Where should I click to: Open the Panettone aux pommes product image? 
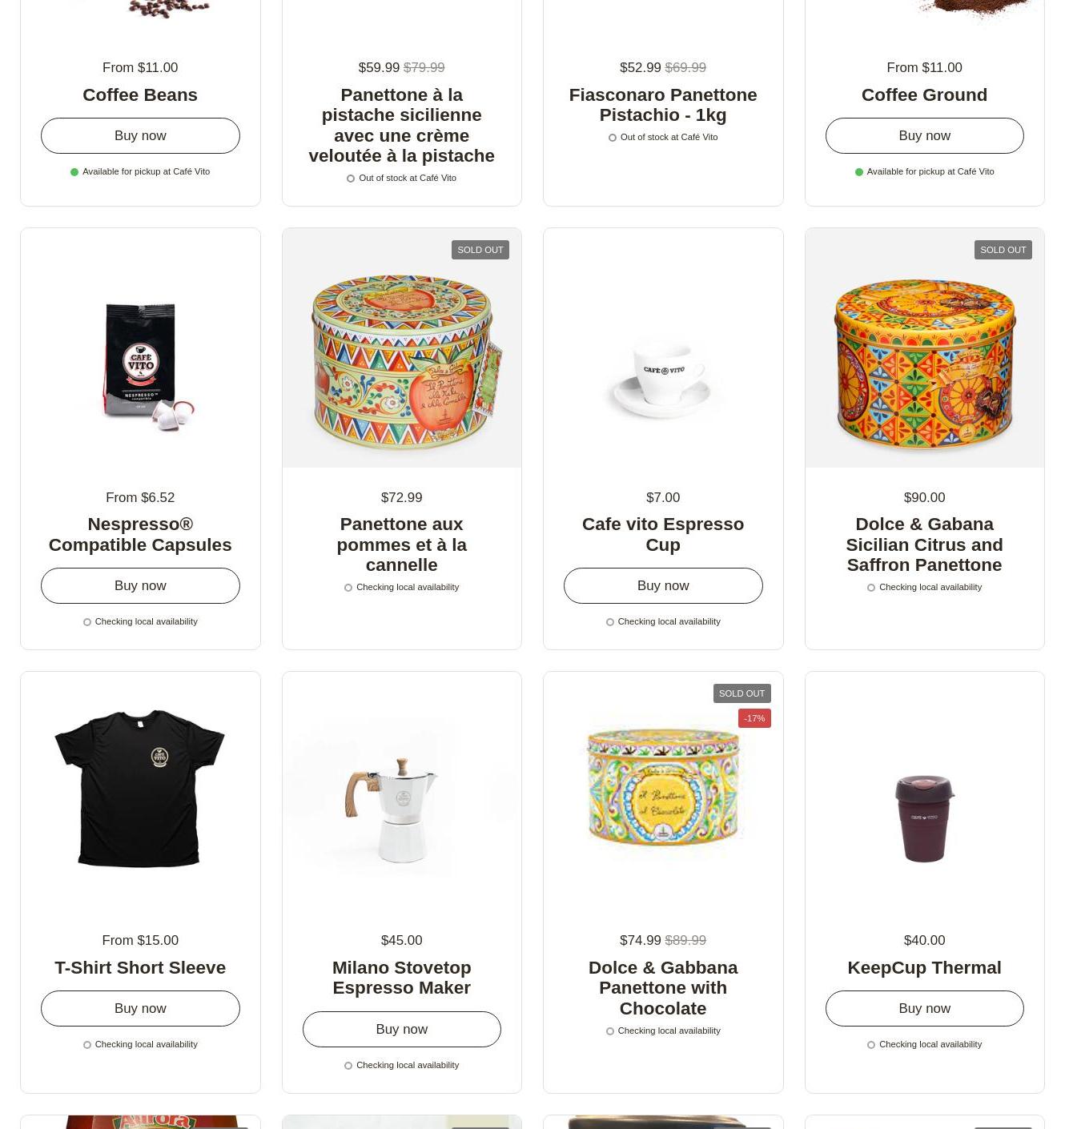(401, 348)
